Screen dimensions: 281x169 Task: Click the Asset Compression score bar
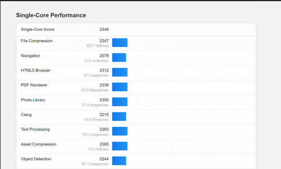(120, 146)
